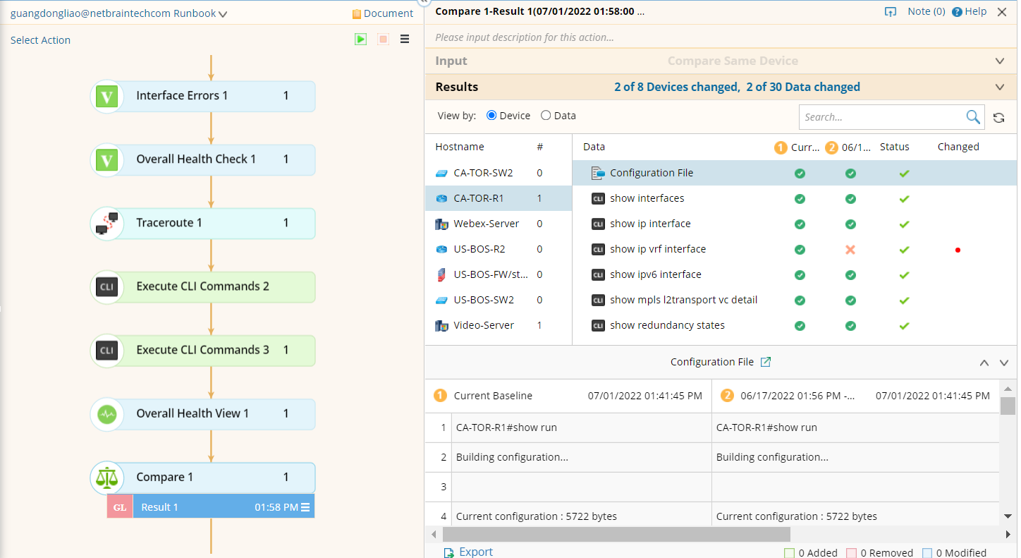The image size is (1021, 558).
Task: Open the Runbook name dropdown arrow
Action: (x=223, y=14)
